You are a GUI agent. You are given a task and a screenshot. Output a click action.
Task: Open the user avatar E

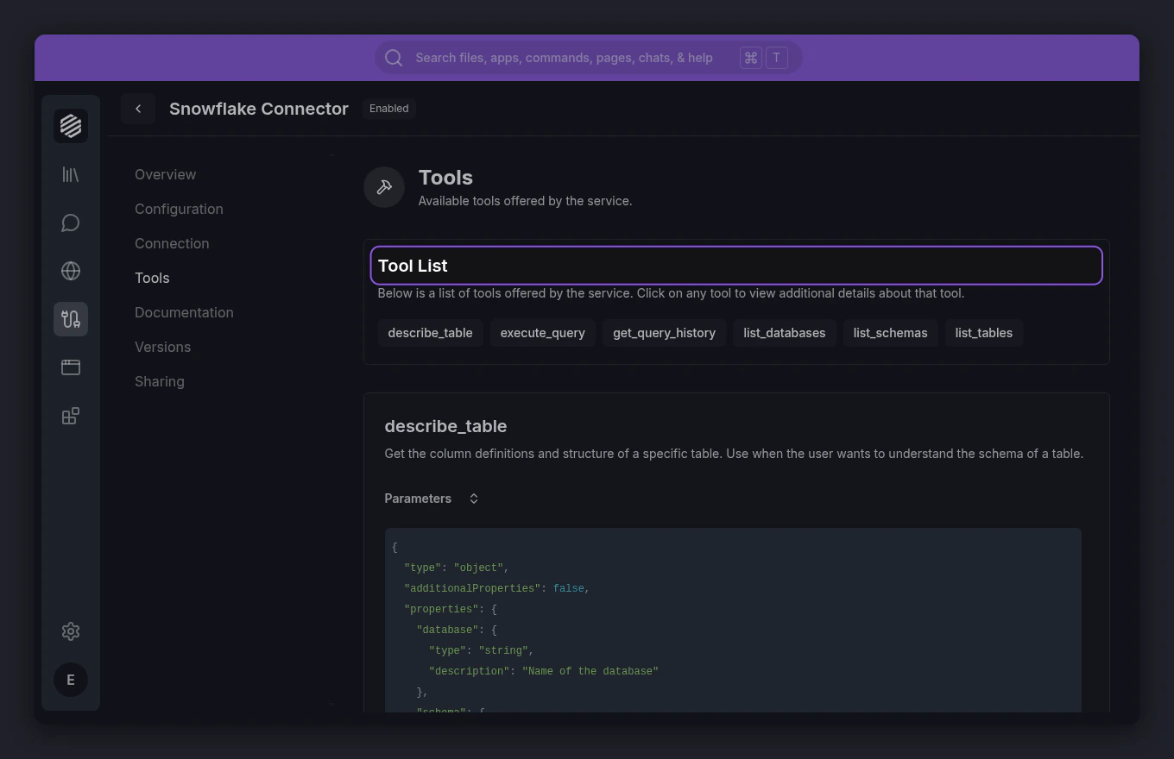point(71,680)
